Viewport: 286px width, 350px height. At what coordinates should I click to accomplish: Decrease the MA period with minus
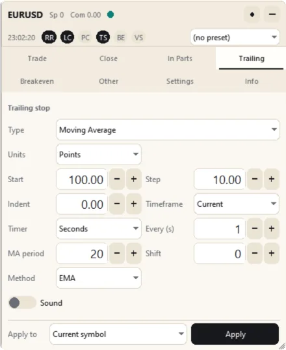(x=117, y=253)
